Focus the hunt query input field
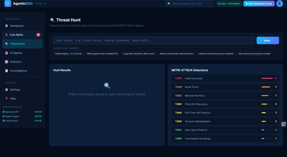 tap(154, 41)
